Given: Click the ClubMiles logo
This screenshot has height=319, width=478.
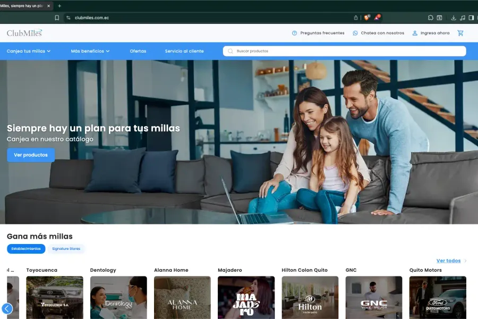Looking at the screenshot, I should click(24, 33).
